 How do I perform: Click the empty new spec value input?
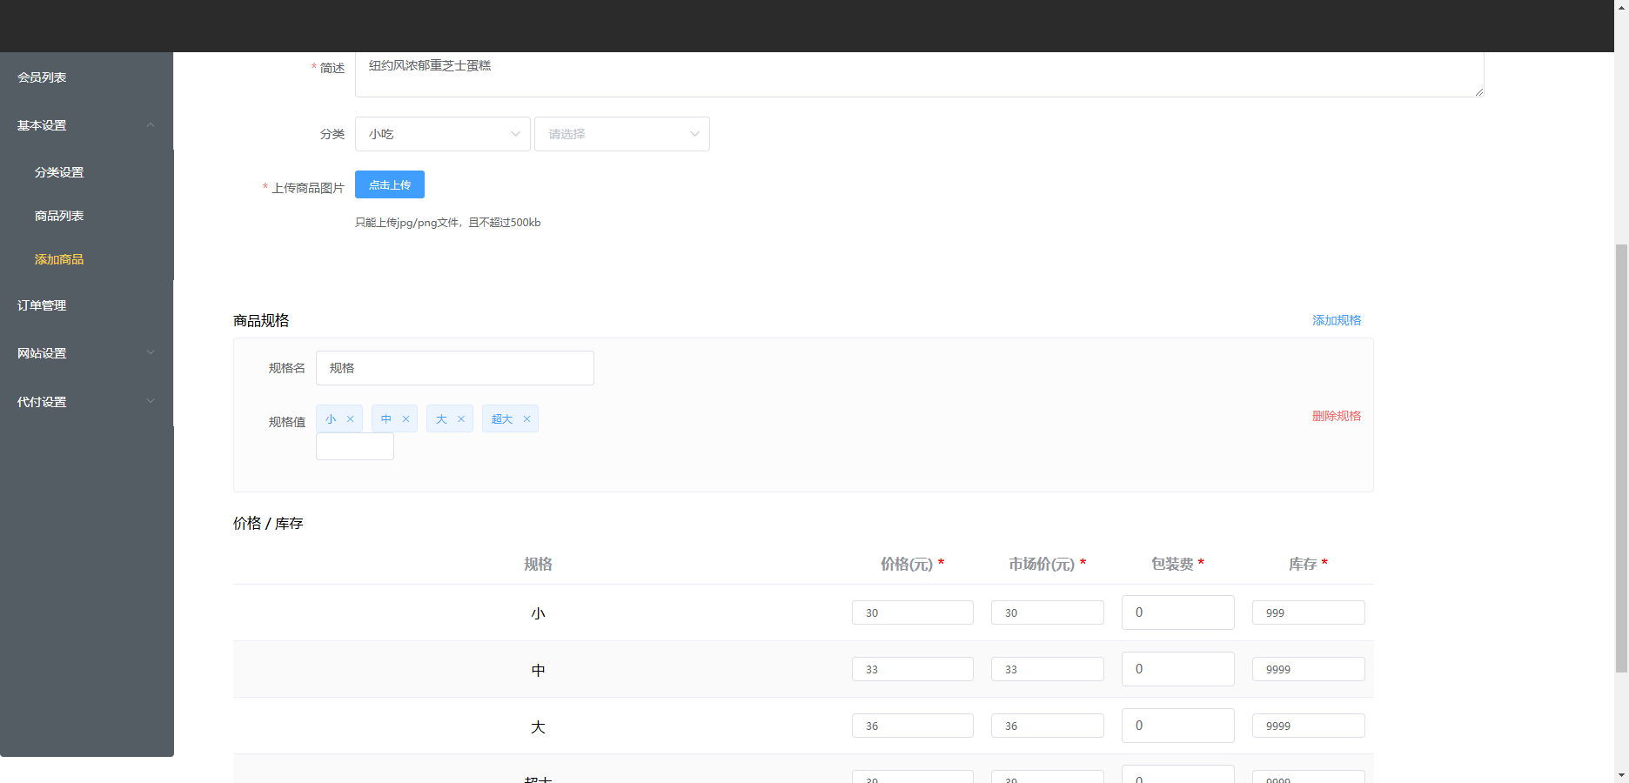click(354, 446)
